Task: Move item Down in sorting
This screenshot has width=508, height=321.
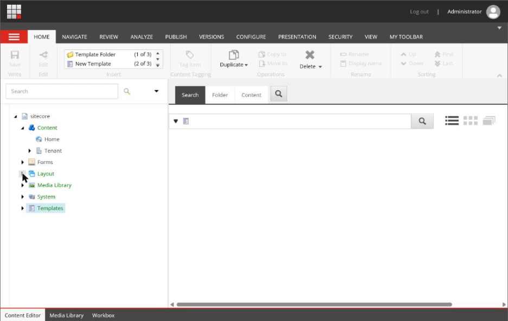Action: (412, 64)
